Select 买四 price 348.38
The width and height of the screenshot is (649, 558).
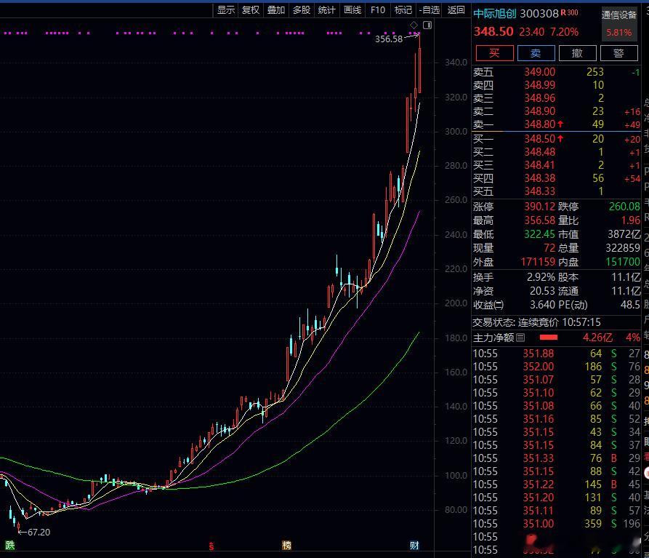pyautogui.click(x=540, y=178)
